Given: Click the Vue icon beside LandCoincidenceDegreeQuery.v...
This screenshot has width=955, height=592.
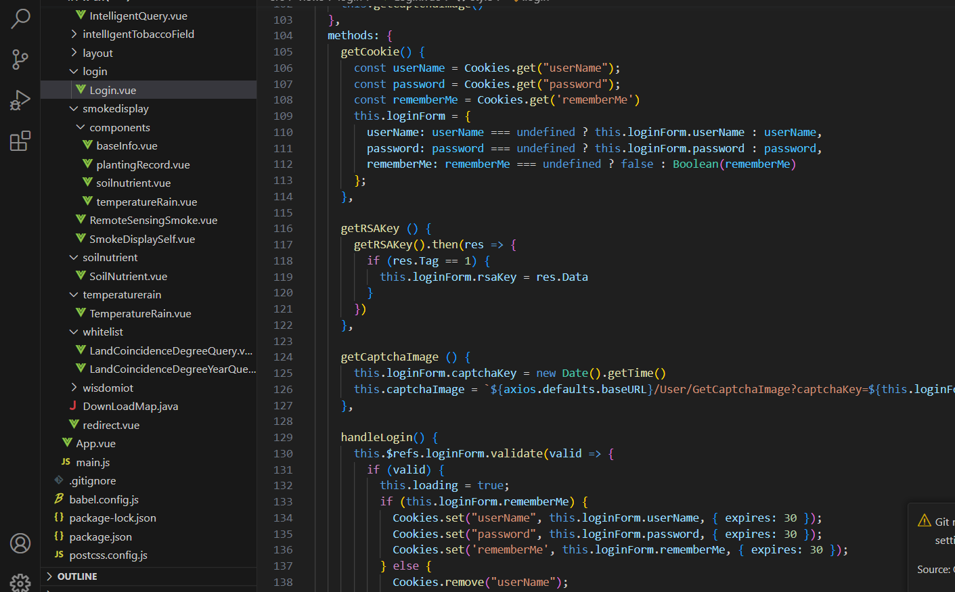Looking at the screenshot, I should click(x=81, y=350).
